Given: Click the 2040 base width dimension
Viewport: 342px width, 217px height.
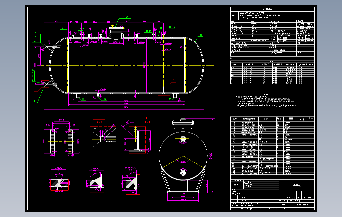Looking at the screenshot, I should click(x=183, y=199).
